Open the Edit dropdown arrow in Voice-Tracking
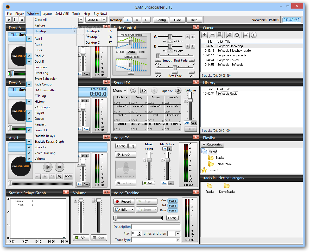Screen dimensions: 310x252 click(x=132, y=210)
